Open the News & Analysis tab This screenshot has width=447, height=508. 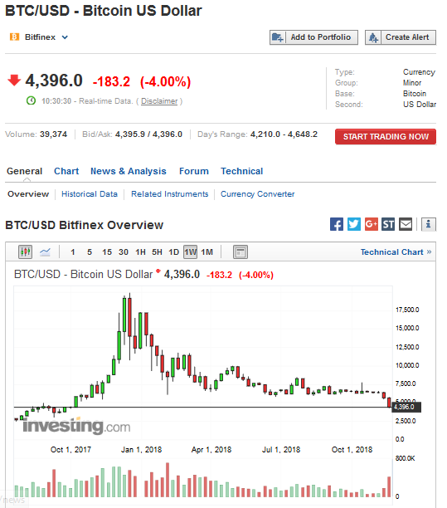click(x=129, y=171)
